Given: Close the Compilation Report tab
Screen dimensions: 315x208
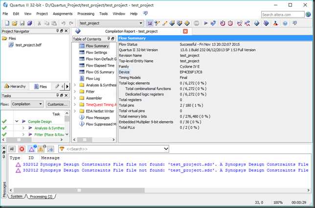Looking at the screenshot, I should [x=185, y=31].
